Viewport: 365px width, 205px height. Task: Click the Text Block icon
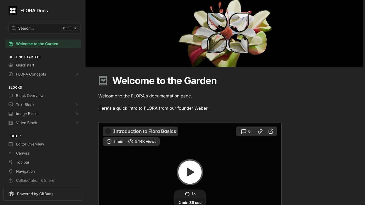coord(11,105)
